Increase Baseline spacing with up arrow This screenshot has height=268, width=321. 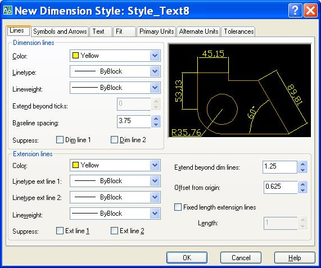click(156, 119)
